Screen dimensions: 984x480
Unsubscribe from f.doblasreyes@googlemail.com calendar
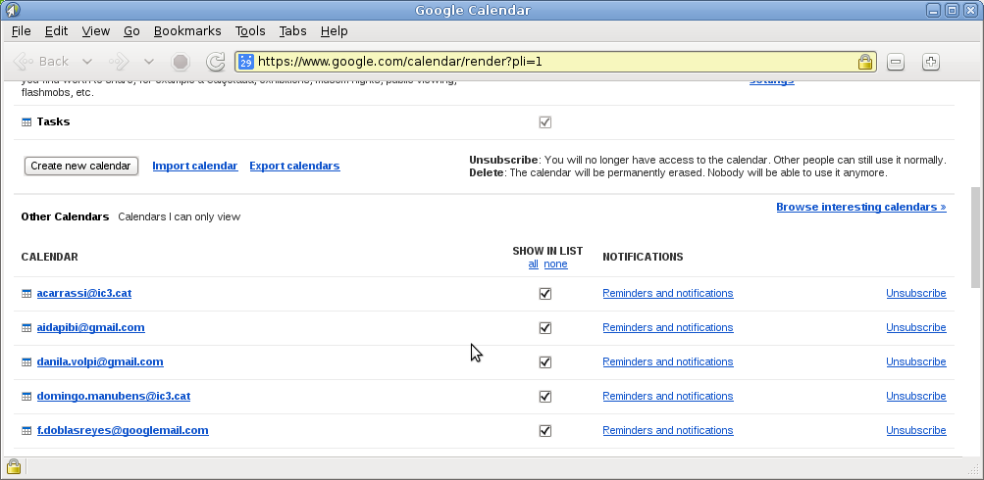(x=916, y=430)
